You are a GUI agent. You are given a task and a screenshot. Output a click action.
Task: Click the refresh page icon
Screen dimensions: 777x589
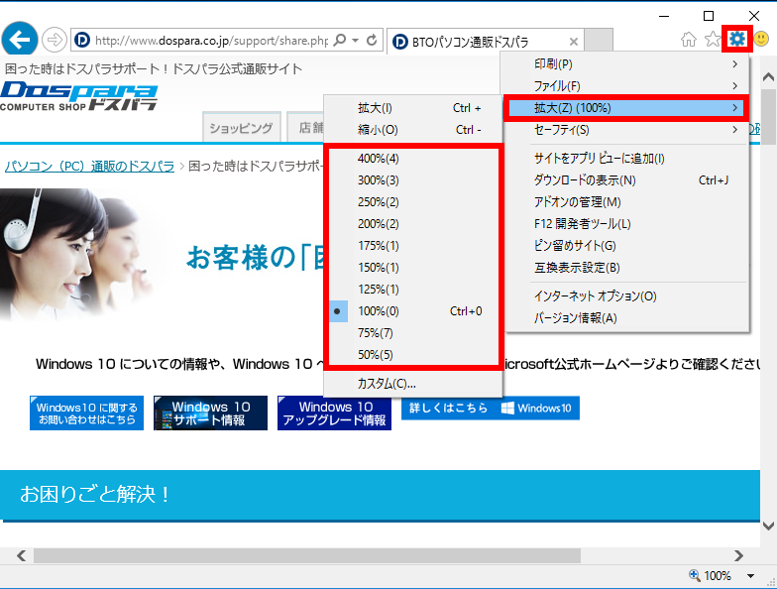[x=372, y=40]
